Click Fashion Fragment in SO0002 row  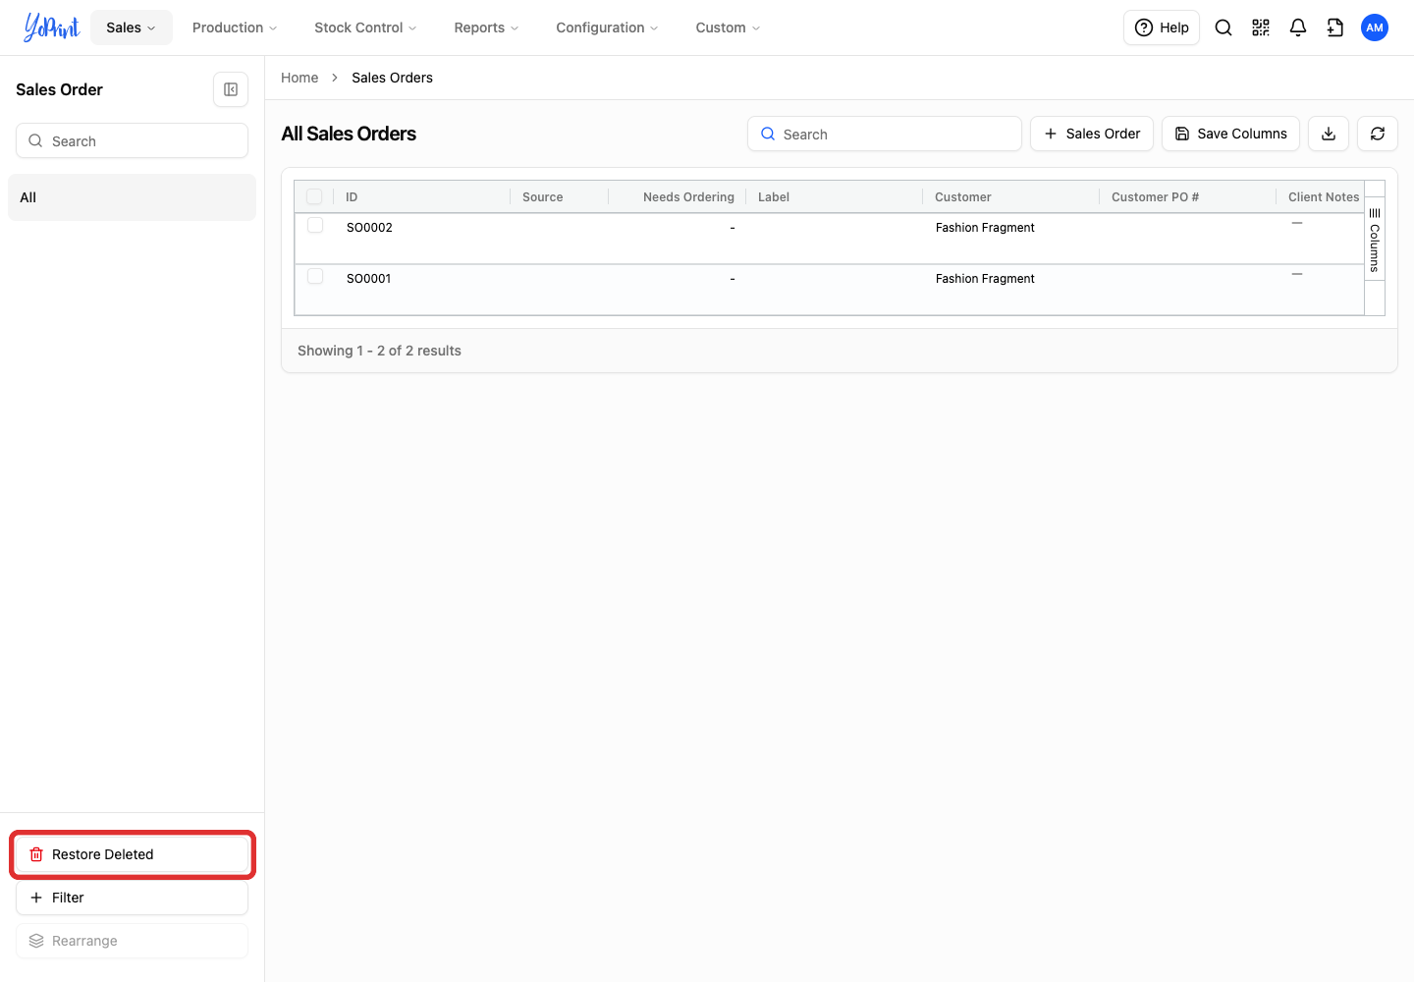[x=985, y=228]
